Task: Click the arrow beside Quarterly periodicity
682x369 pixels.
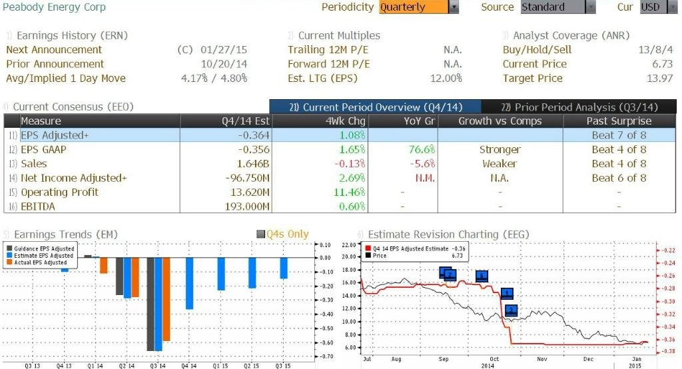Action: (x=454, y=7)
